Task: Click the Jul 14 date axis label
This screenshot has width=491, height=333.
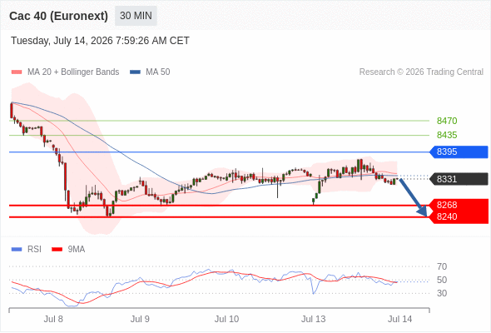Action: coord(400,319)
